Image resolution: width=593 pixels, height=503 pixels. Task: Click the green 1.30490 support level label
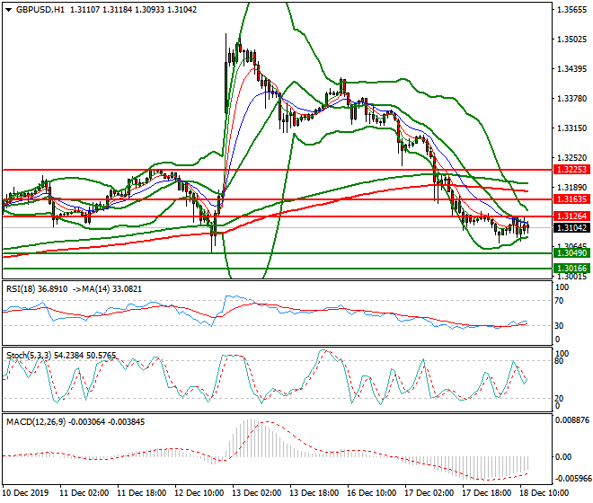571,253
